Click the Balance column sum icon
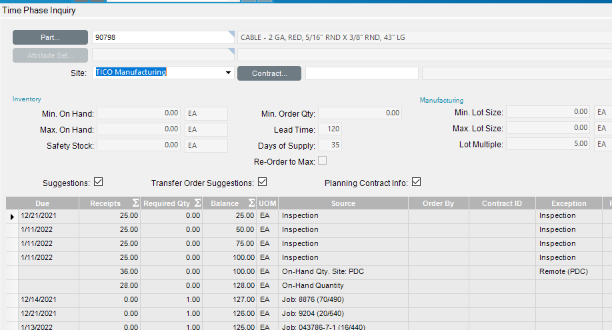Screen dimensions: 612x330 [252, 203]
